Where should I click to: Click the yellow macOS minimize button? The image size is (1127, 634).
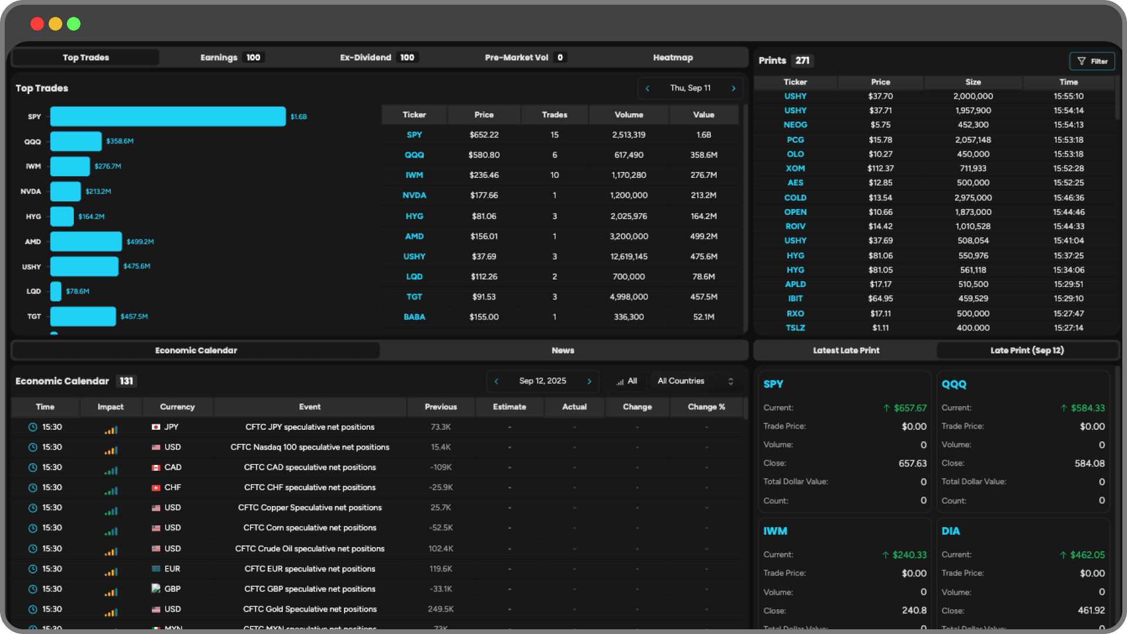coord(55,23)
